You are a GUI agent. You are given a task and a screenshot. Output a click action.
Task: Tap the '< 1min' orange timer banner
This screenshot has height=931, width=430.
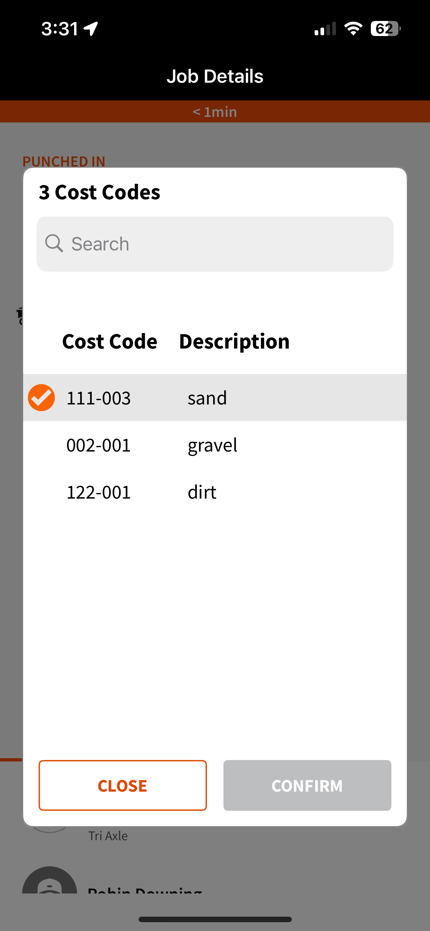[215, 112]
